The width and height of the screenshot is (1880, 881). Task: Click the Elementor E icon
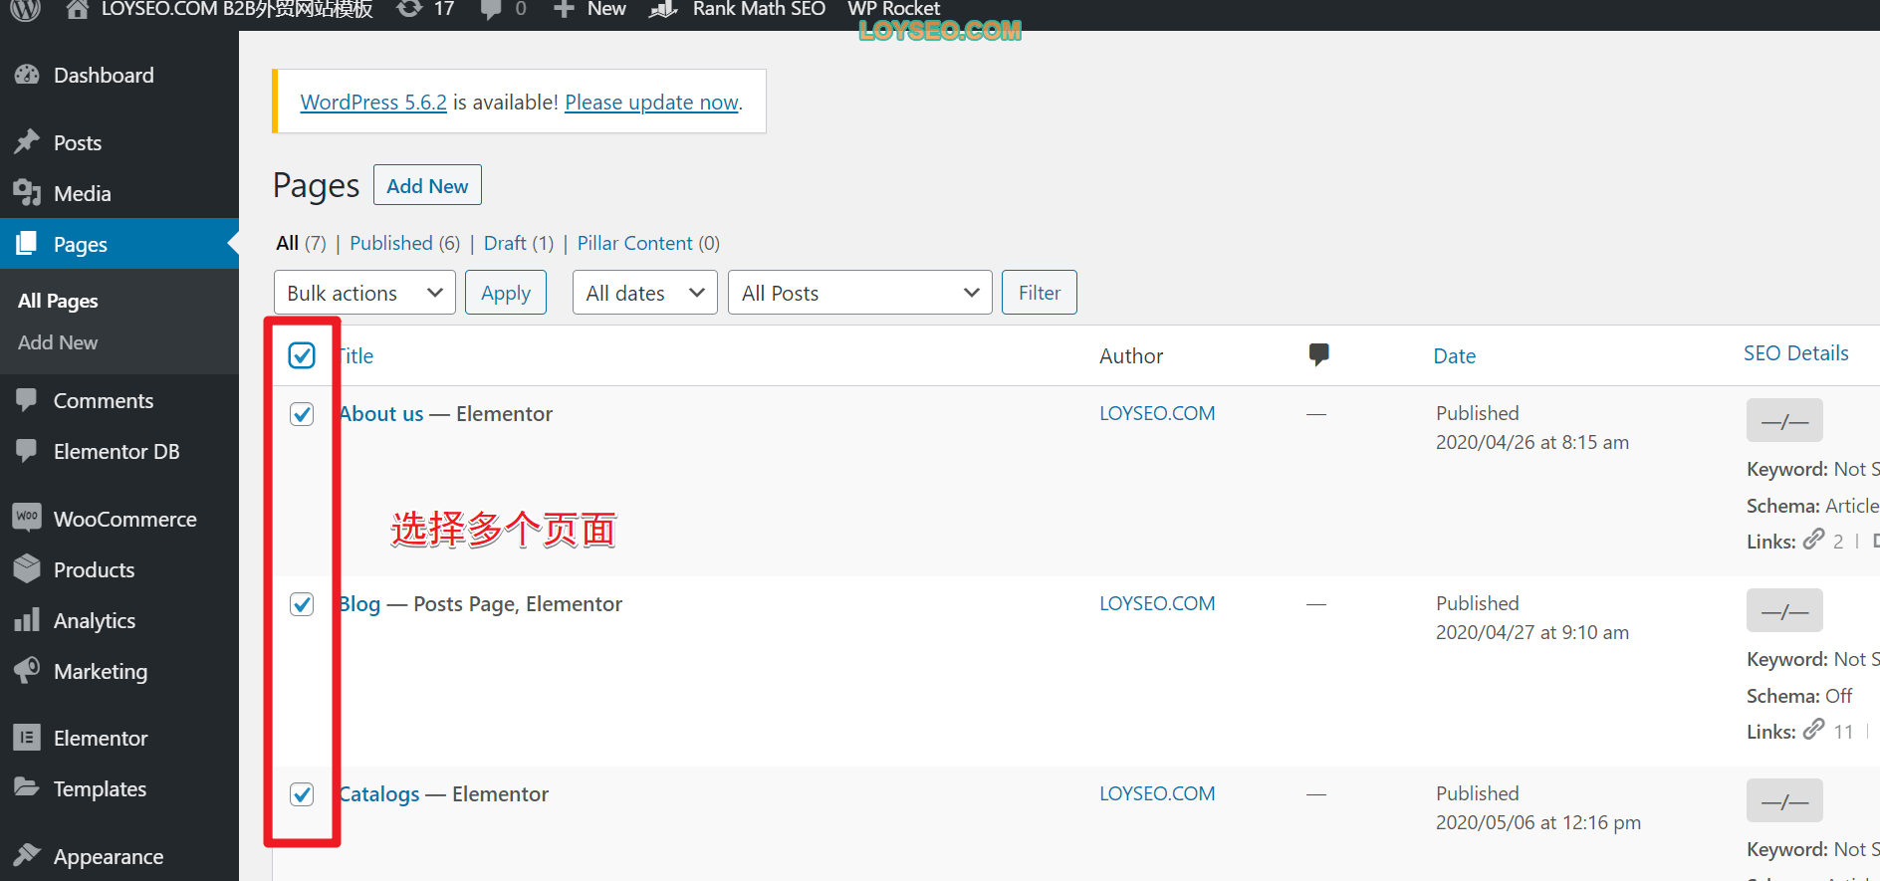coord(27,738)
